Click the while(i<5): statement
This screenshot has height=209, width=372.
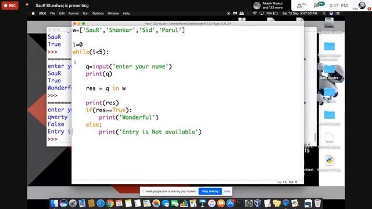click(91, 52)
